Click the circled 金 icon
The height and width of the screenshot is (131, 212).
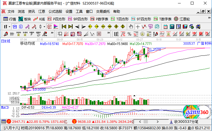click(x=142, y=34)
